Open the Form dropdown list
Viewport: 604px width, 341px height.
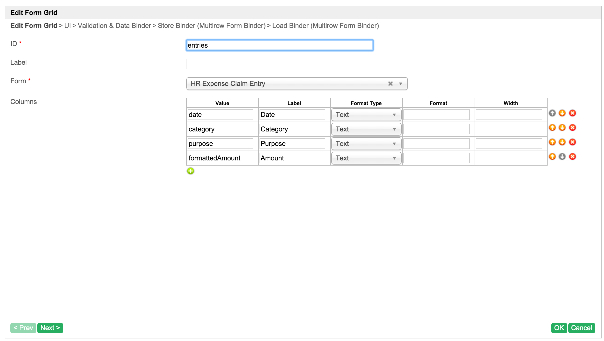(400, 84)
